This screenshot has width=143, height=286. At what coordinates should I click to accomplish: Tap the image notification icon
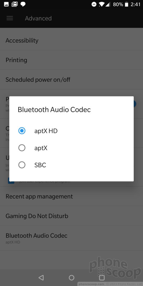pyautogui.click(x=6, y=4)
